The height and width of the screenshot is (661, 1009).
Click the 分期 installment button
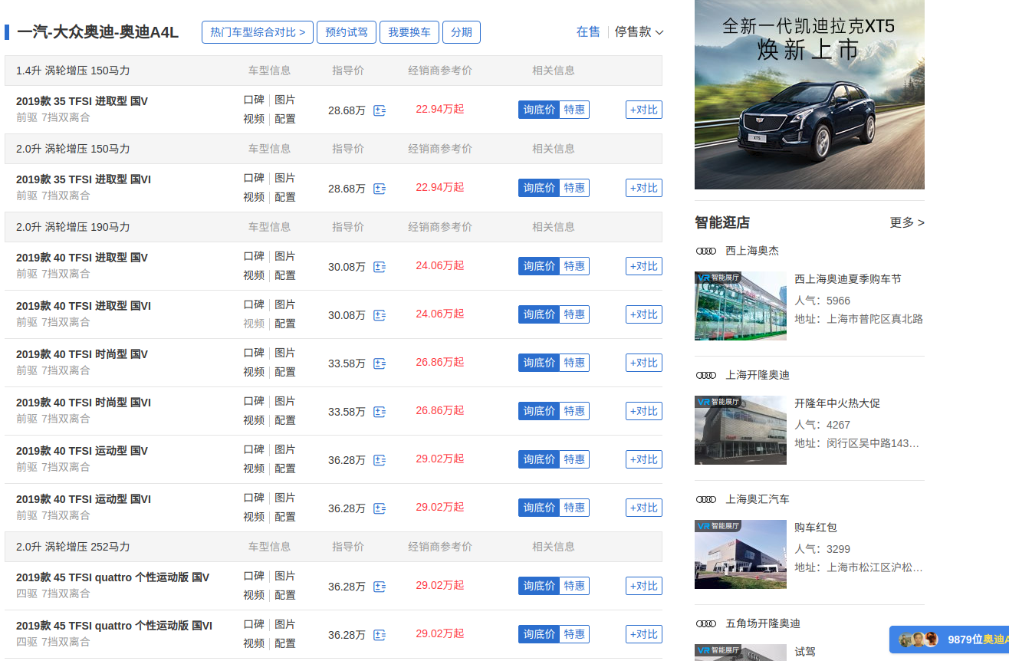[x=462, y=32]
